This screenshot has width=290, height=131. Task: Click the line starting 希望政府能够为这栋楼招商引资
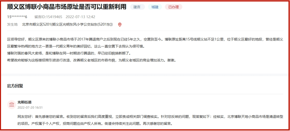[x=91, y=60]
